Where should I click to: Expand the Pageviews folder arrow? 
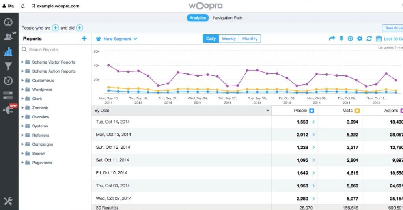(x=22, y=162)
